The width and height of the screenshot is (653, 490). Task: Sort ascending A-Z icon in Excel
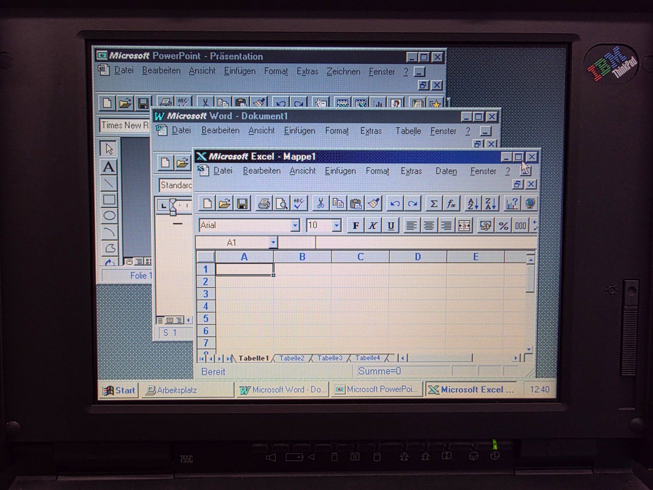(x=473, y=204)
